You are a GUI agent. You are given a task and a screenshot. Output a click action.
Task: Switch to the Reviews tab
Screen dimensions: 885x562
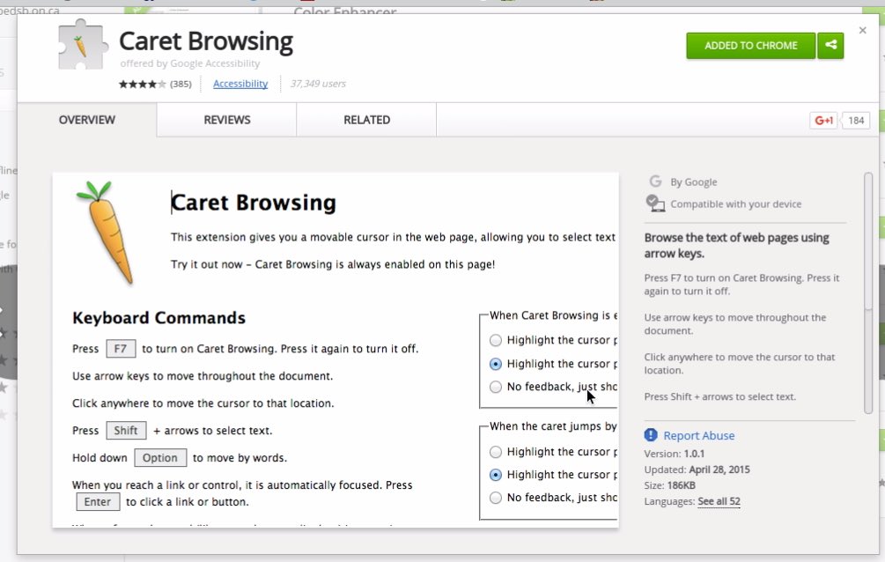[227, 120]
